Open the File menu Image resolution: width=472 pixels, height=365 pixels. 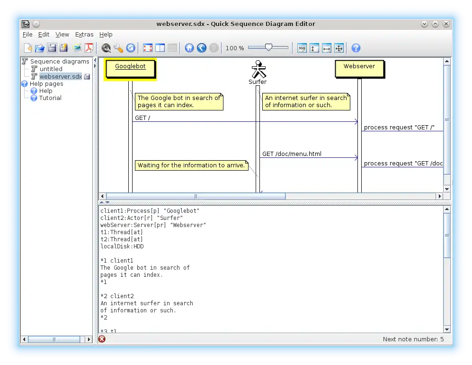coord(27,34)
